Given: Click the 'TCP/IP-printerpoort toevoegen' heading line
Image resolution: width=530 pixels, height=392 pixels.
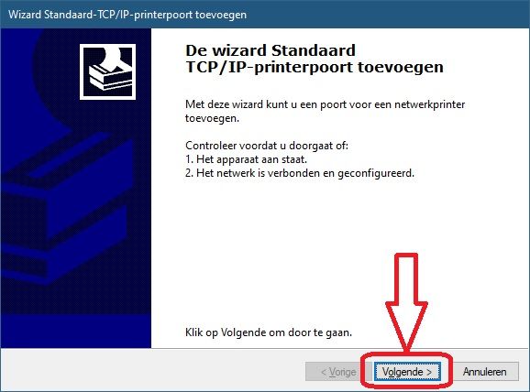Looking at the screenshot, I should coord(315,67).
